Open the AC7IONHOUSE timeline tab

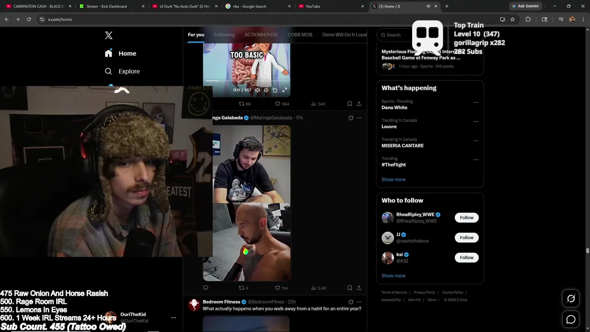coord(261,35)
